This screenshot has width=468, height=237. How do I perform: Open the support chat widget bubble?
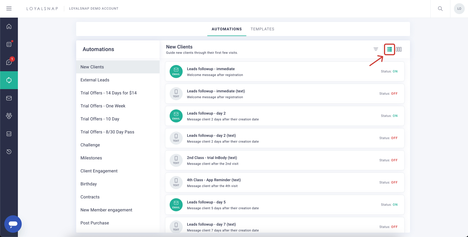pos(13,224)
